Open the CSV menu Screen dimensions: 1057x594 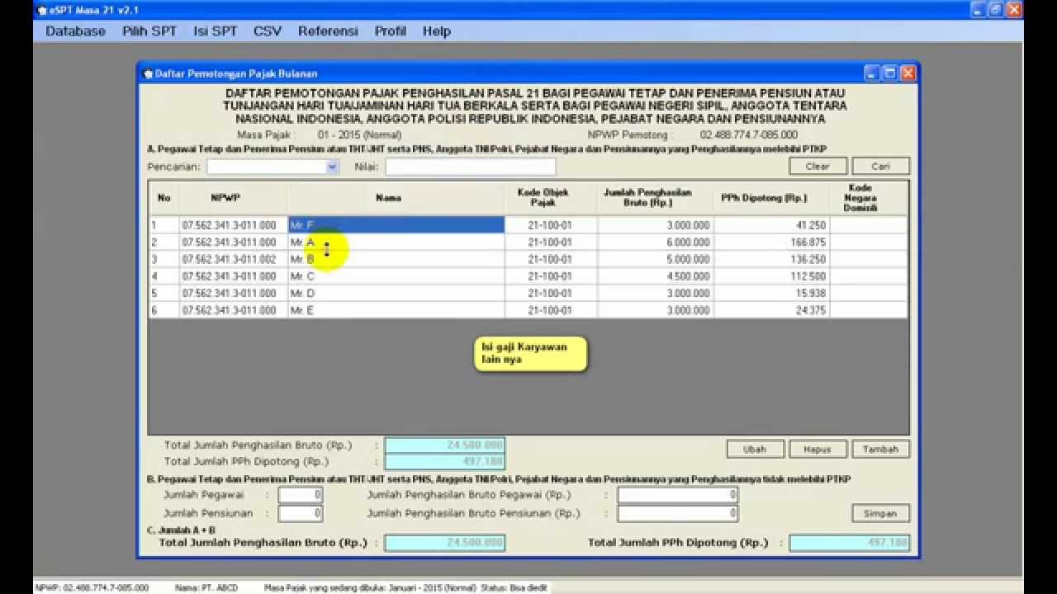point(268,31)
